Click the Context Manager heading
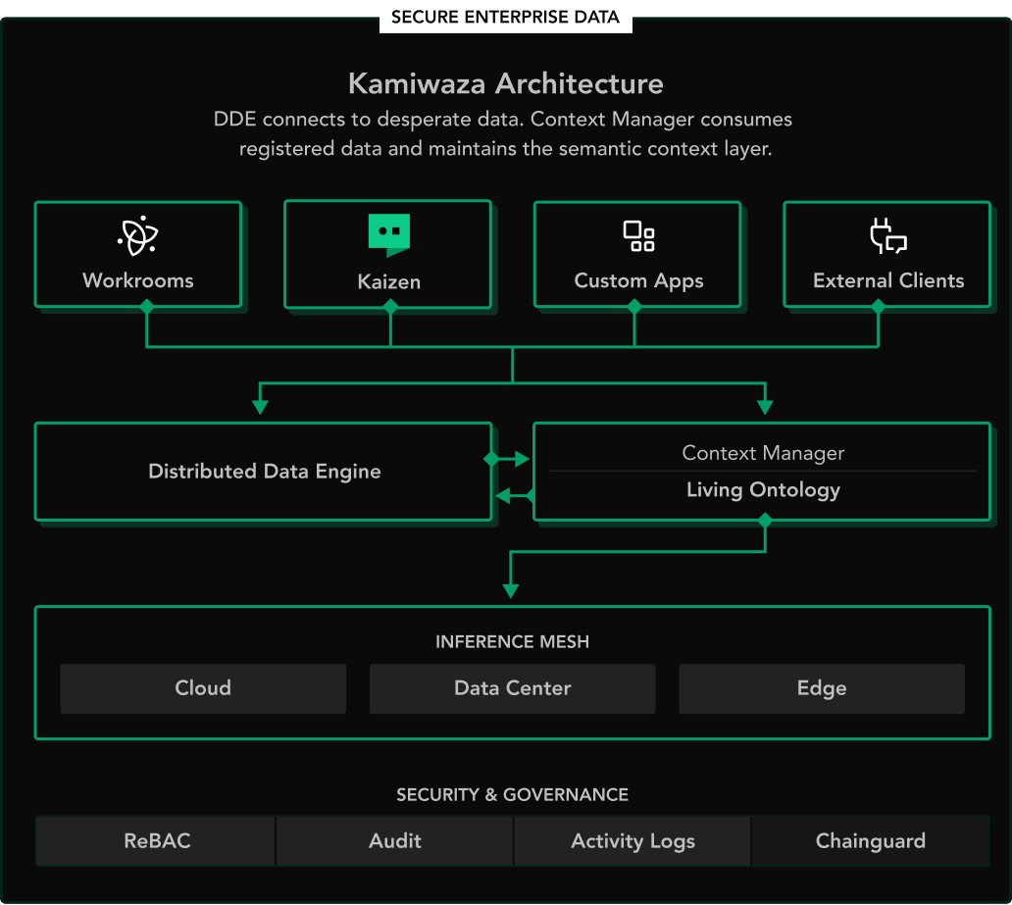Viewport: 1012px width, 905px height. click(763, 453)
